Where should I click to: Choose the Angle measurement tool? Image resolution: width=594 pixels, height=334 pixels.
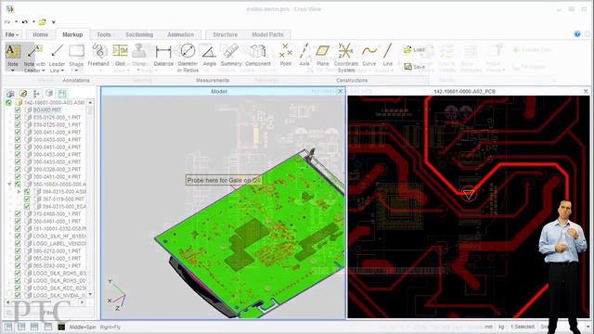click(209, 55)
